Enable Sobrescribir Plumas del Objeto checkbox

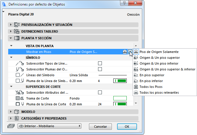coord(100,69)
